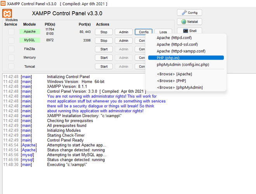Start the Mercury module
Image resolution: width=256 pixels, height=194 pixels.
pos(104,58)
